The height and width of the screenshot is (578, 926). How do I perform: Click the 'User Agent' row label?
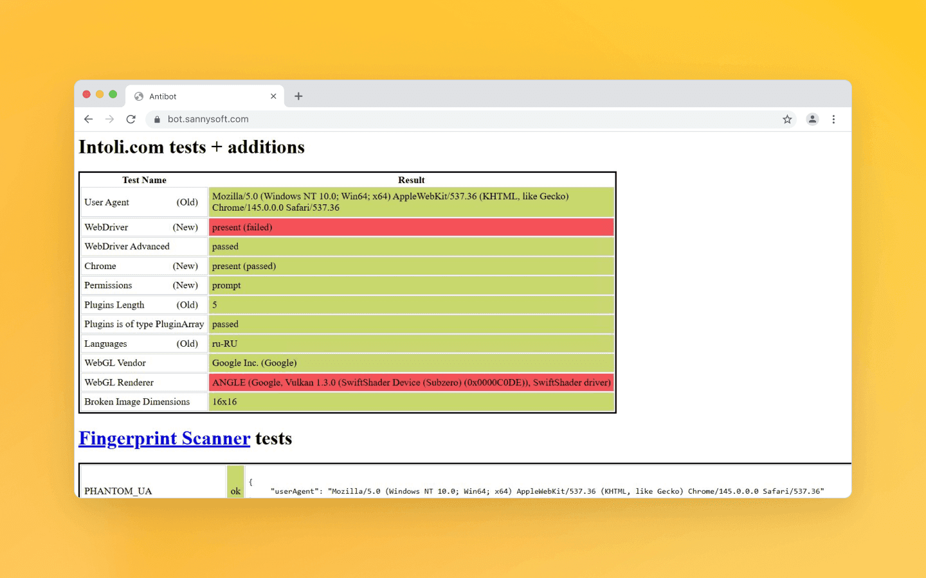(x=144, y=202)
